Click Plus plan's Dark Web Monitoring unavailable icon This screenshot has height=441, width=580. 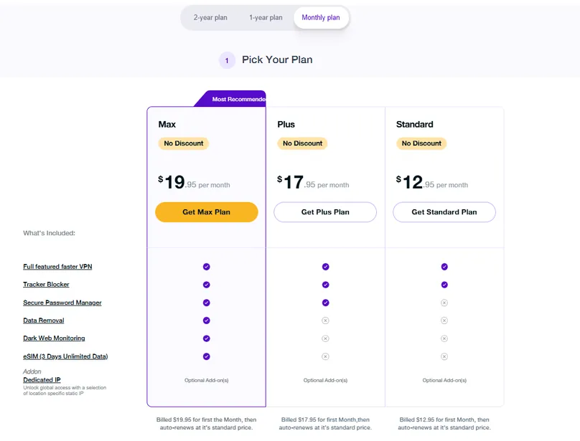click(325, 338)
